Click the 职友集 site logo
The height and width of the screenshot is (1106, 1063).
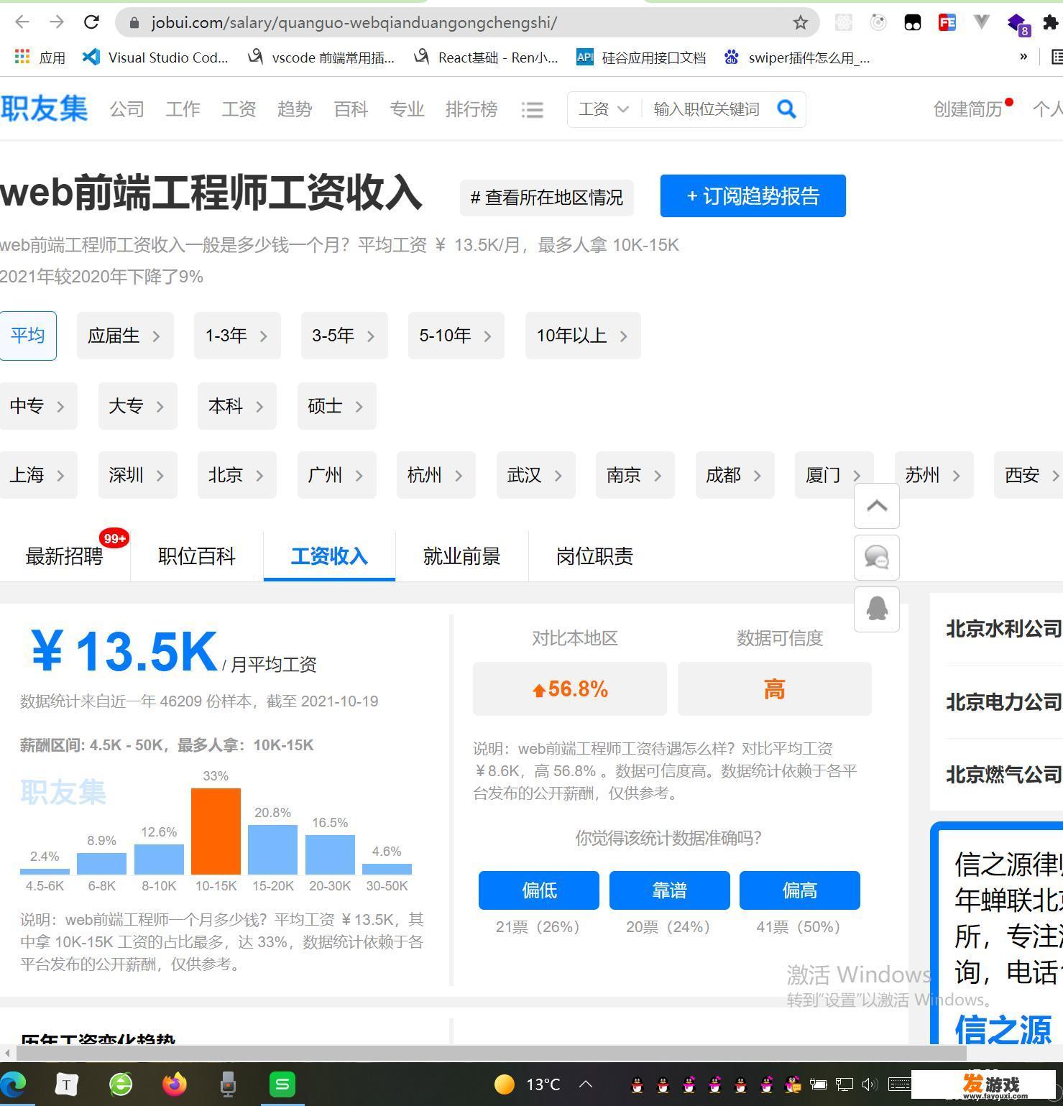44,109
